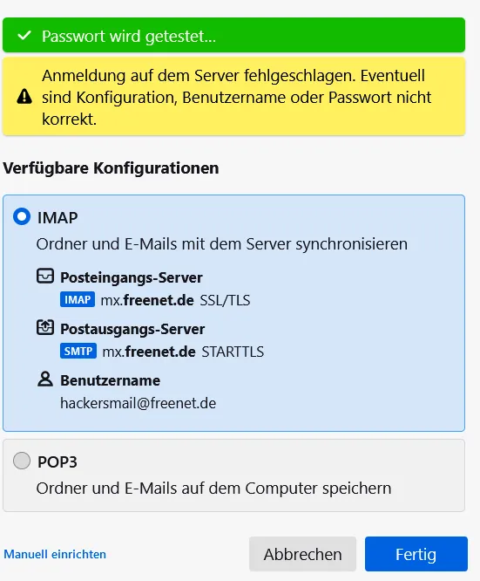Click the Passwort wird getestet notification
480x581 pixels.
(233, 35)
